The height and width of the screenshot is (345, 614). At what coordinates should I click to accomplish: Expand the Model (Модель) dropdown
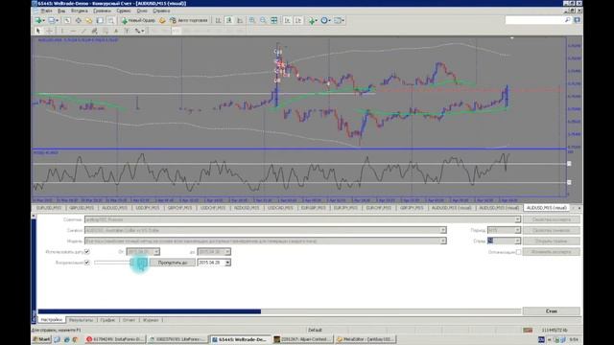coord(443,241)
